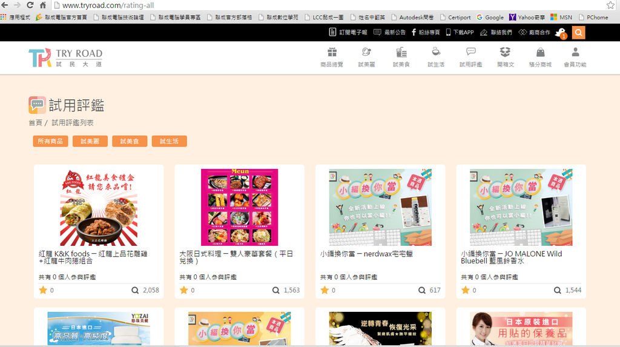
Task: Focus the address bar showing www.tryroad.com/rating-all
Action: click(x=328, y=5)
